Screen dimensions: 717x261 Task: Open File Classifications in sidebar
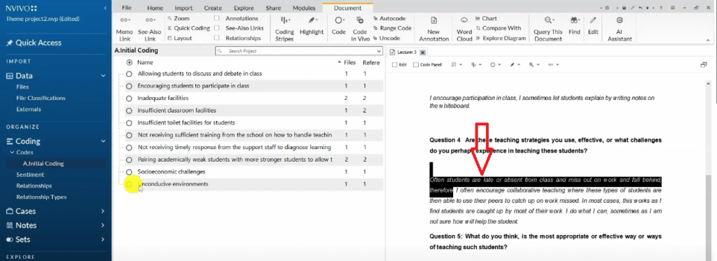click(41, 98)
